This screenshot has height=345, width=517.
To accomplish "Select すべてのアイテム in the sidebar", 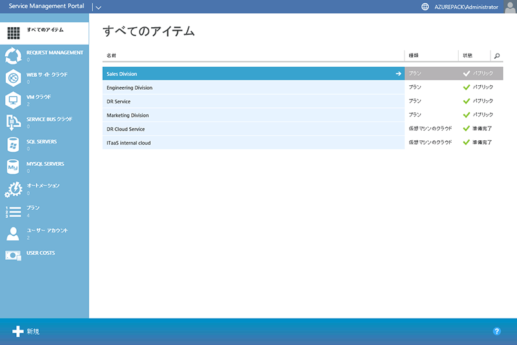I will click(x=44, y=32).
